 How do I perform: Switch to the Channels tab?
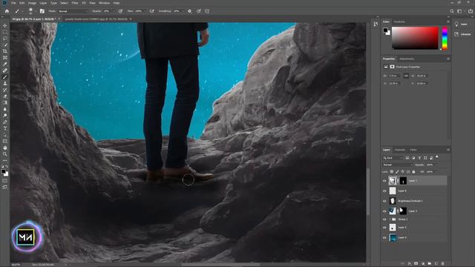[399, 150]
